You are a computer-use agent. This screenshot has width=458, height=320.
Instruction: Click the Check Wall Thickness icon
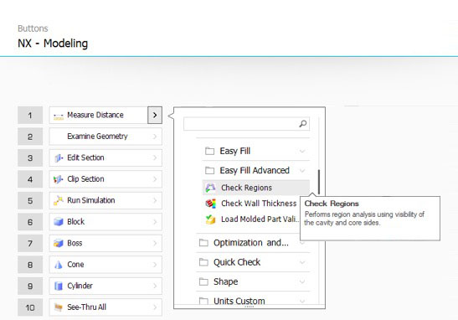211,204
